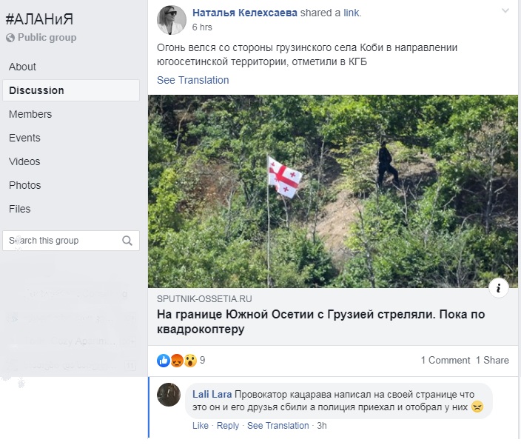The height and width of the screenshot is (448, 521).
Task: Switch to the Discussion tab
Action: click(36, 90)
